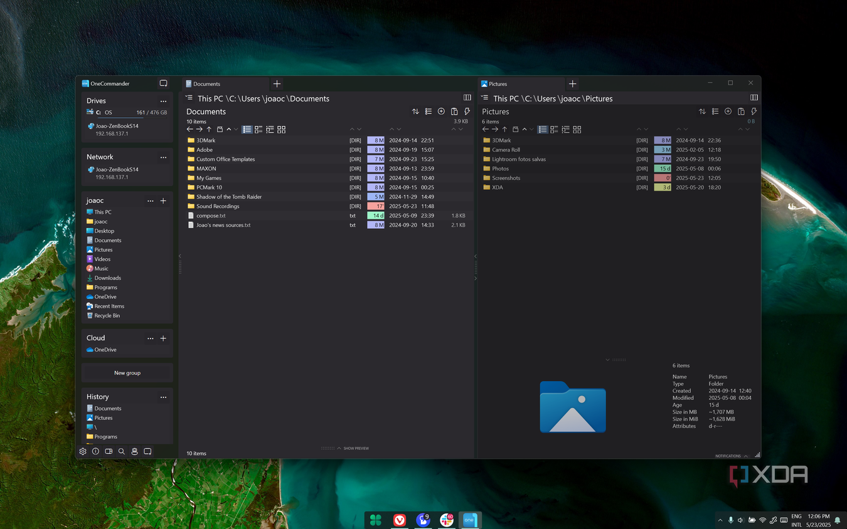
Task: Switch Pictures pane to details list view
Action: click(x=543, y=130)
